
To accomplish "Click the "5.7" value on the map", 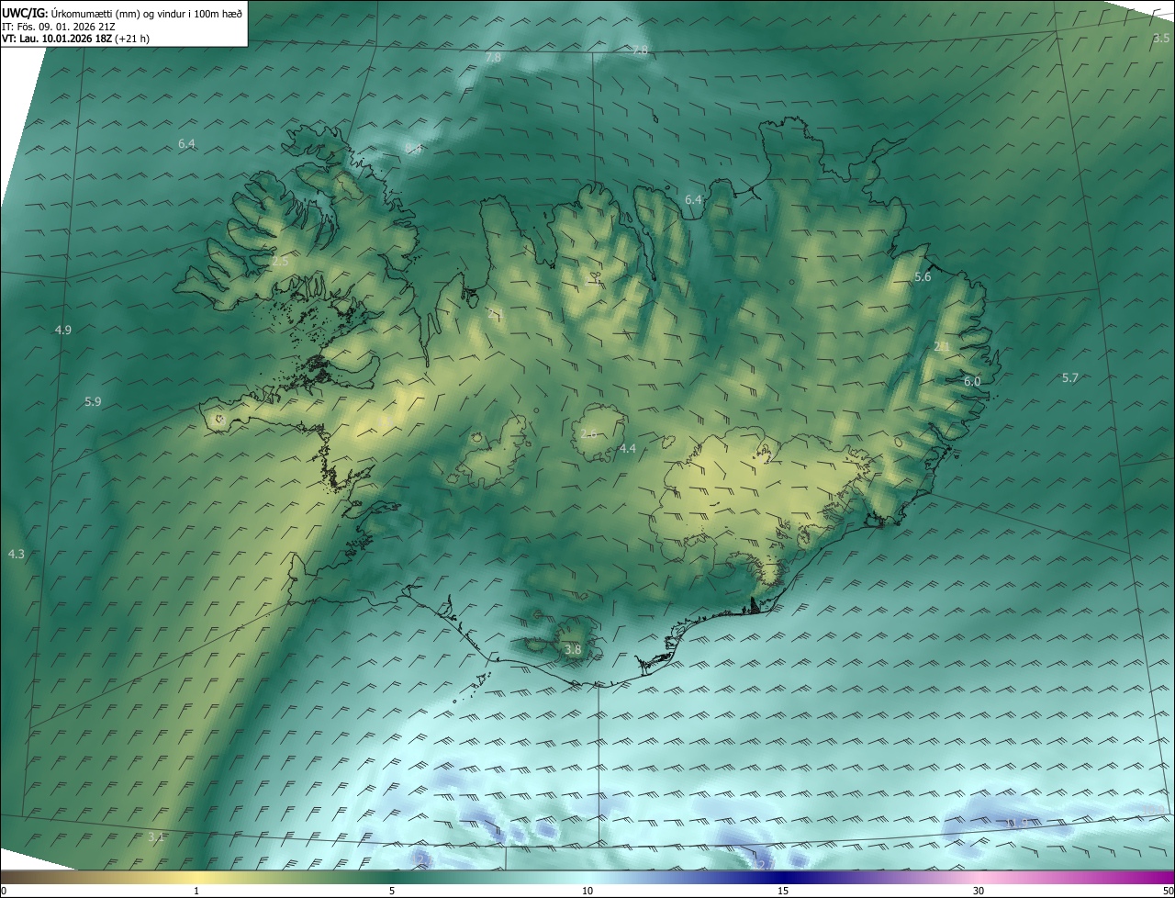I will coord(1070,378).
